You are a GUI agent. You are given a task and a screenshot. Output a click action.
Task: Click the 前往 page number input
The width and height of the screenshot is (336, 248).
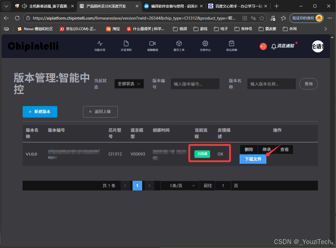(x=223, y=186)
